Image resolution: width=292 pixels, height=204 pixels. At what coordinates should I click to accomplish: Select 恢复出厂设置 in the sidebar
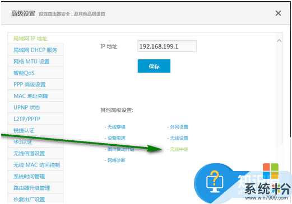(35, 198)
